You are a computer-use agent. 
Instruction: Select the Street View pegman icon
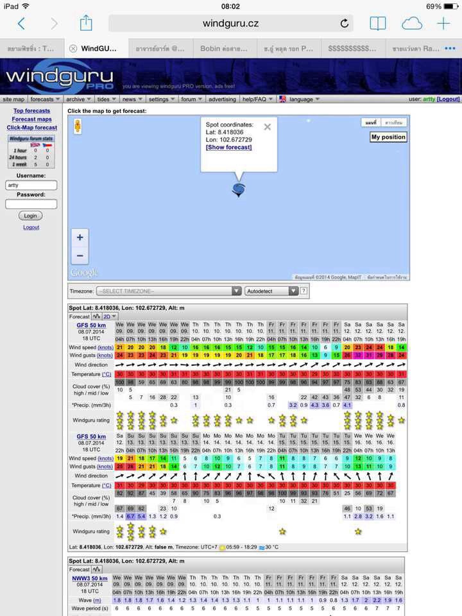tap(78, 126)
